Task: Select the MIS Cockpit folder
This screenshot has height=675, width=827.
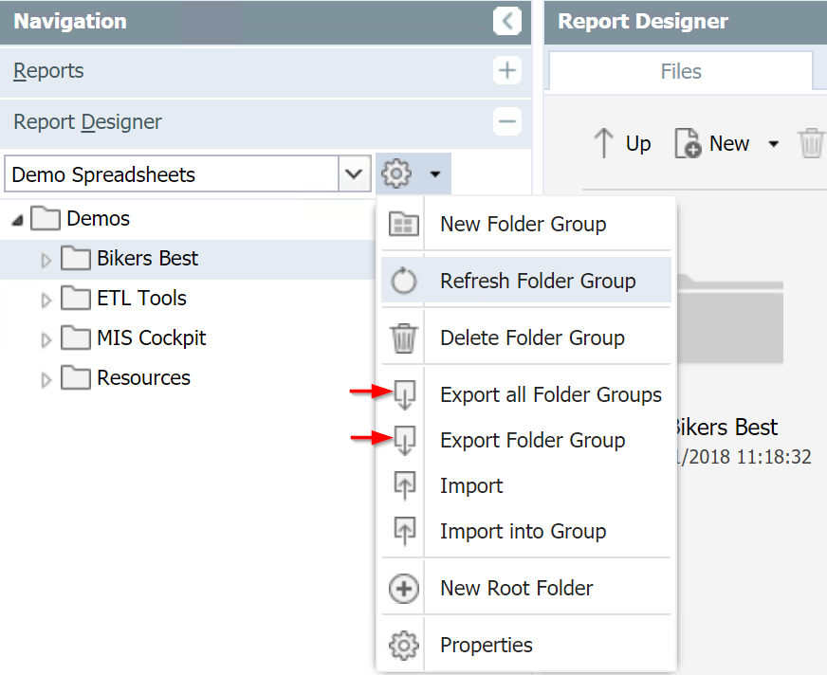Action: click(x=151, y=338)
